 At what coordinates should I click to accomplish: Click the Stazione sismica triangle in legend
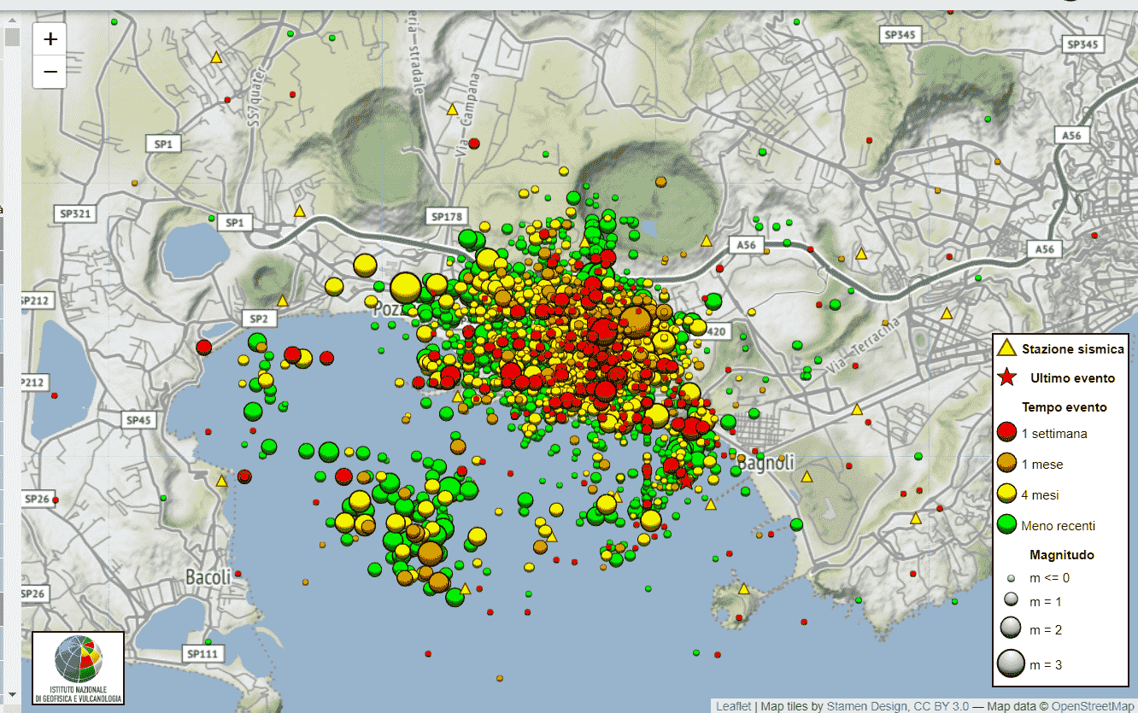coord(1008,348)
